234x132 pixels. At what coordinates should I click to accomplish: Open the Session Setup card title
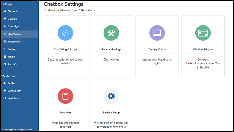(111, 113)
